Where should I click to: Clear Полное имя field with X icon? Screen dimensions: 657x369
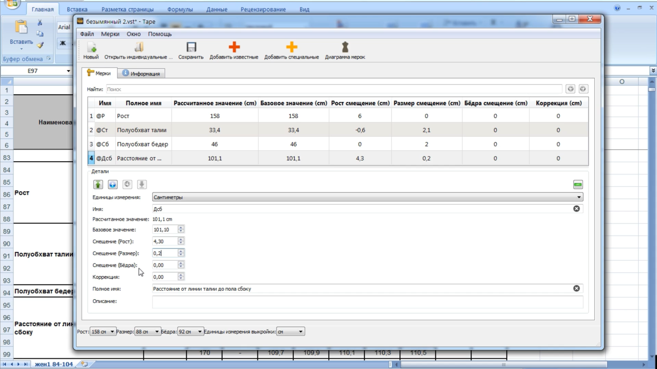tap(576, 289)
